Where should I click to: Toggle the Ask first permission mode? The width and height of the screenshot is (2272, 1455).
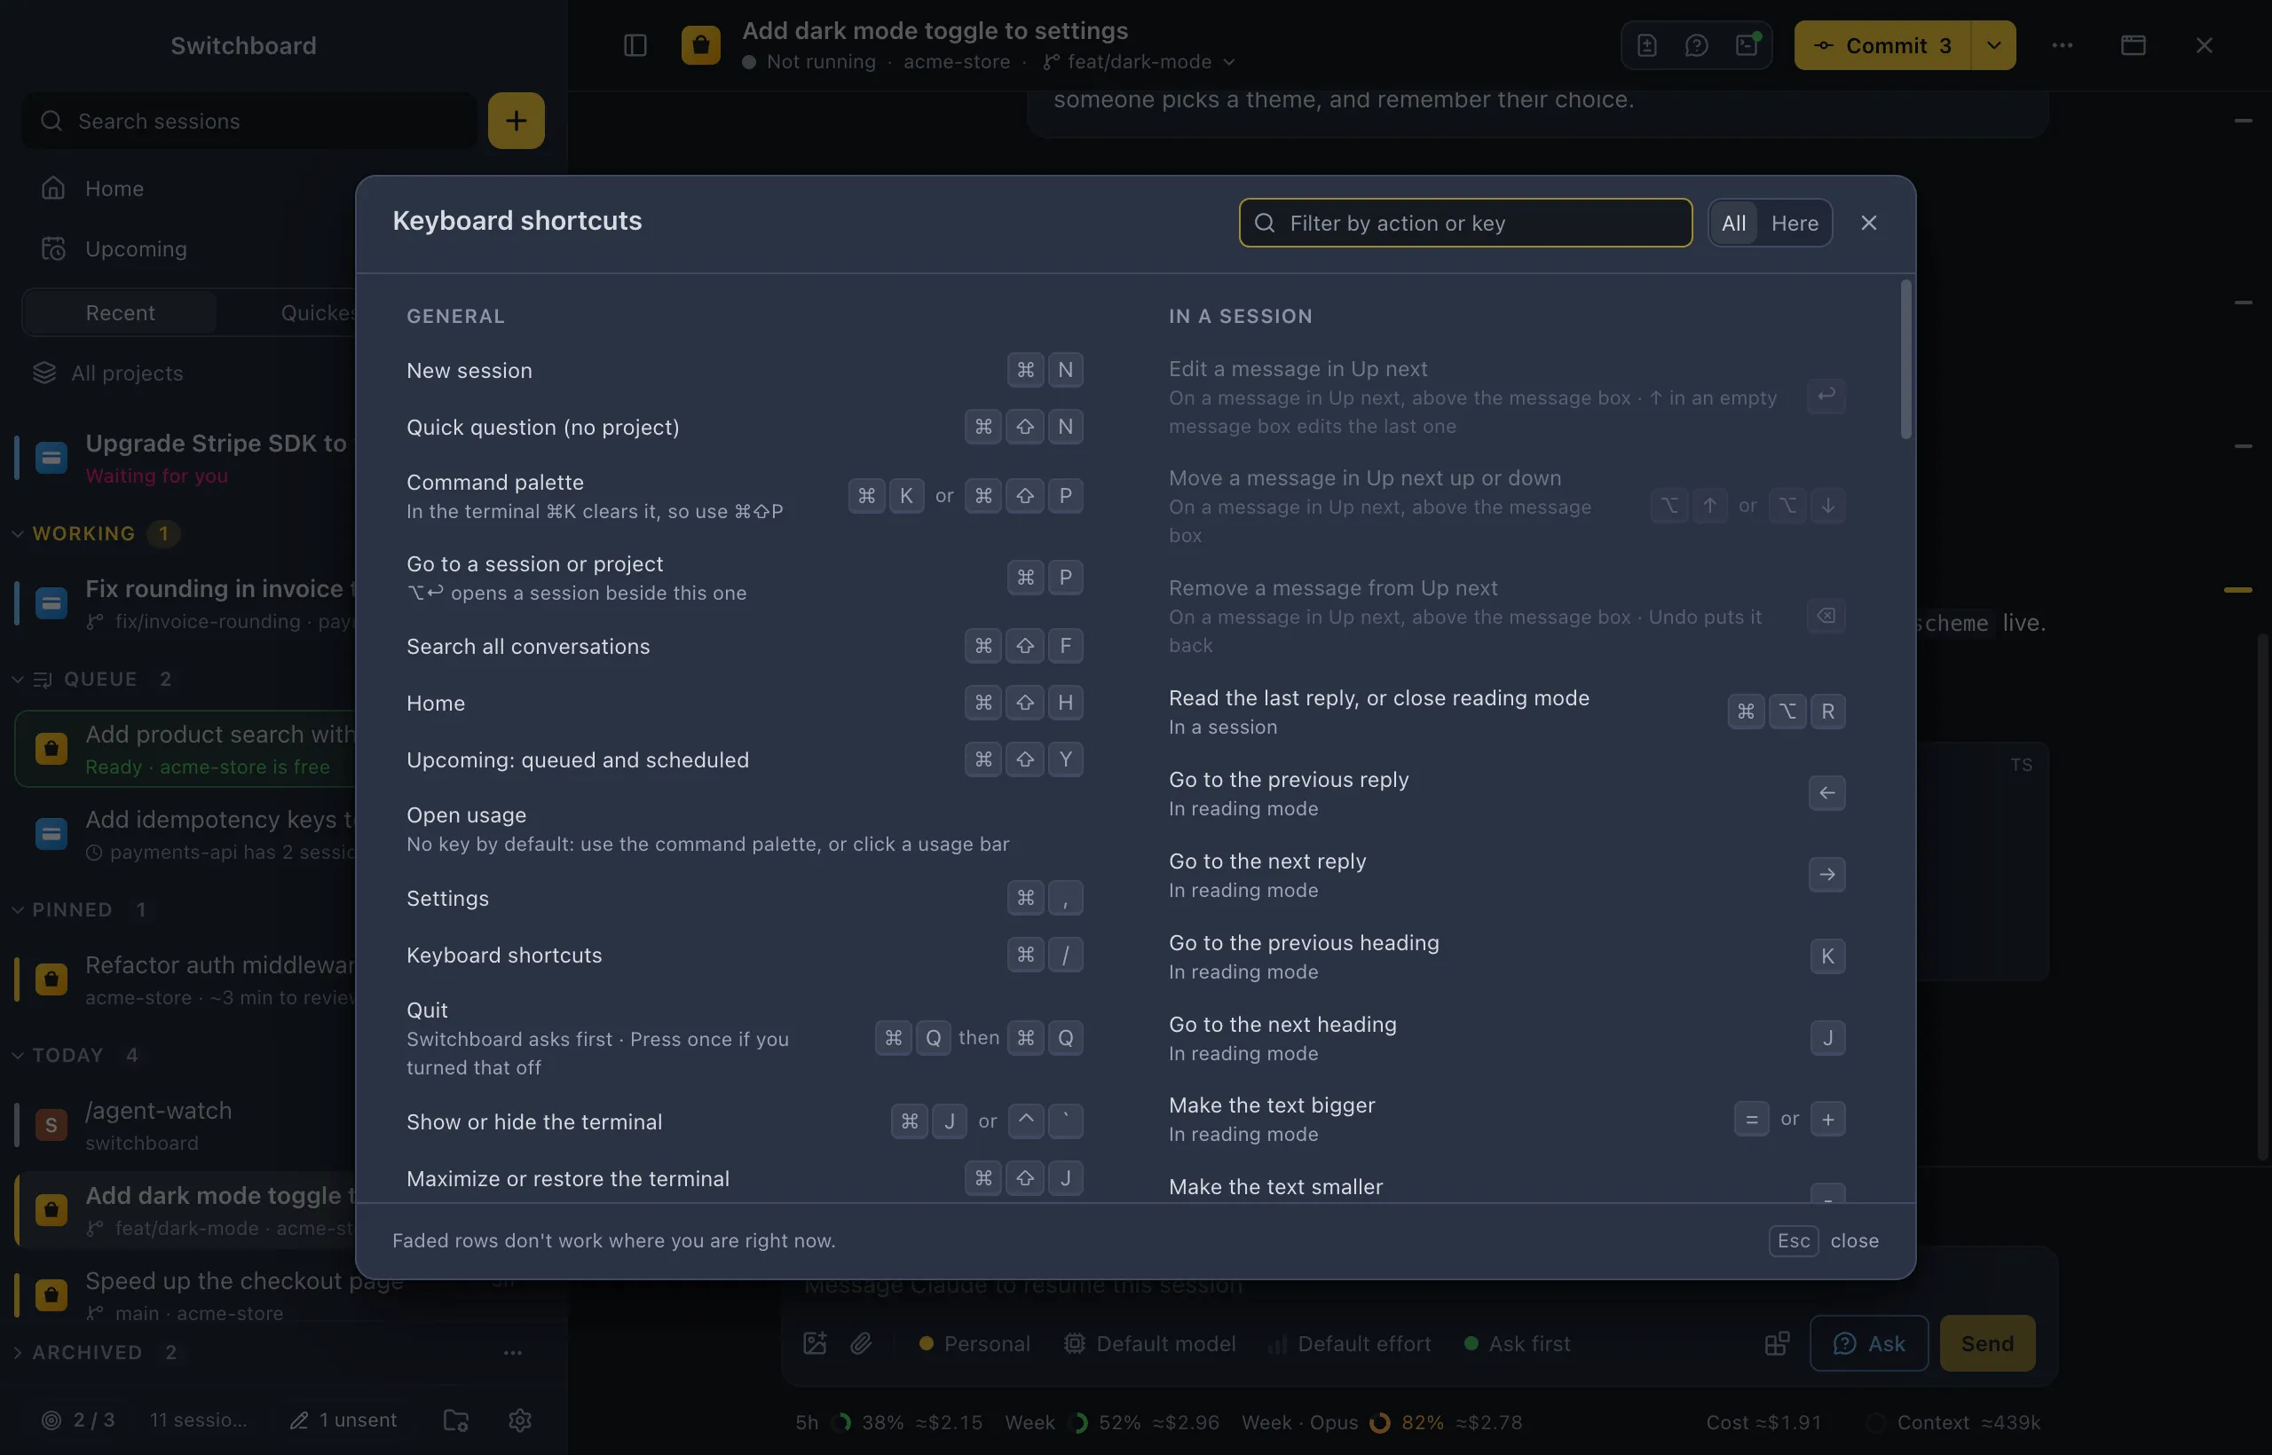pos(1517,1342)
